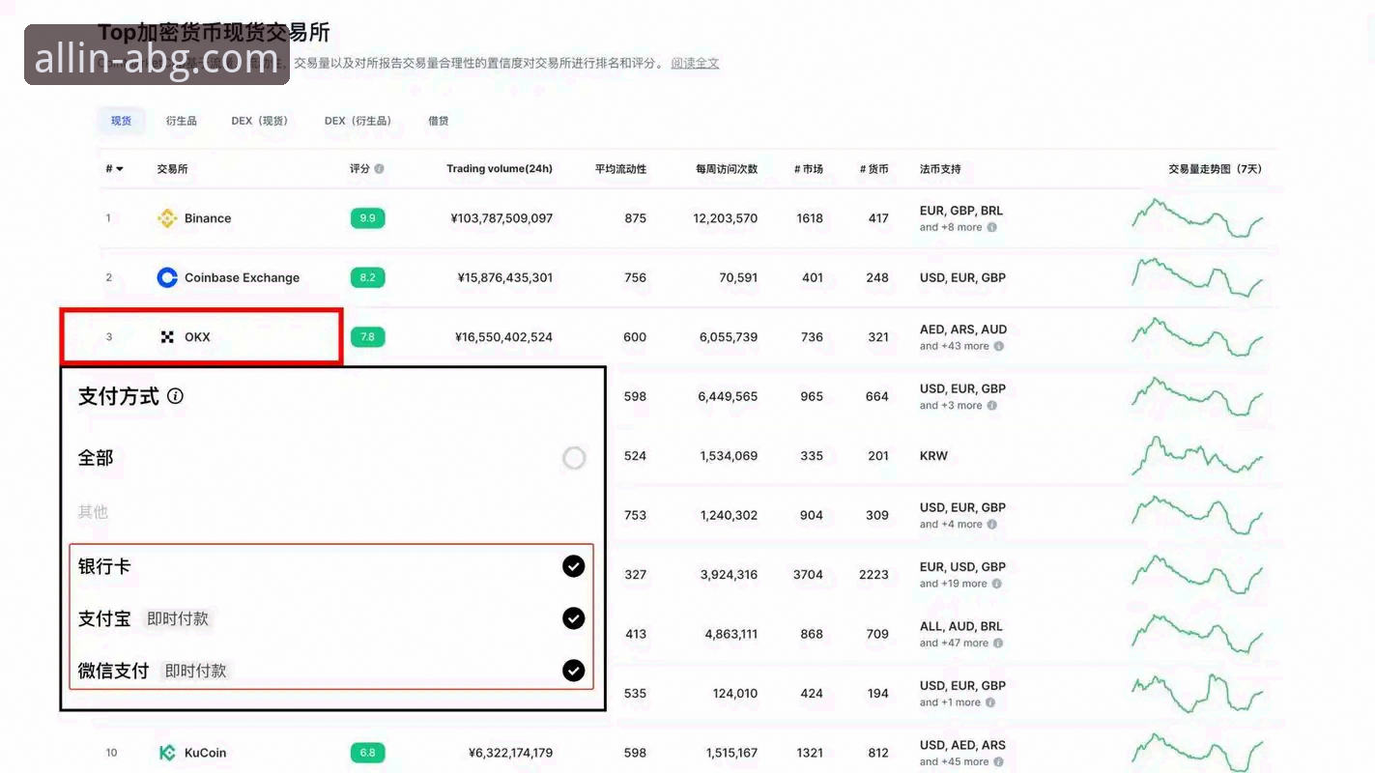Click info icon after OKX's +43 more
Viewport: 1375px width, 773px height.
999,346
